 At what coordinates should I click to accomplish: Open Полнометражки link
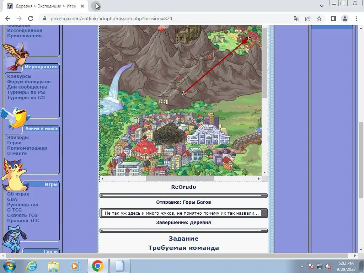[x=27, y=148]
